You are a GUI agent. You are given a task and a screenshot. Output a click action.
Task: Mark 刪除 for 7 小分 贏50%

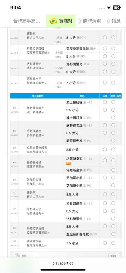113,82
